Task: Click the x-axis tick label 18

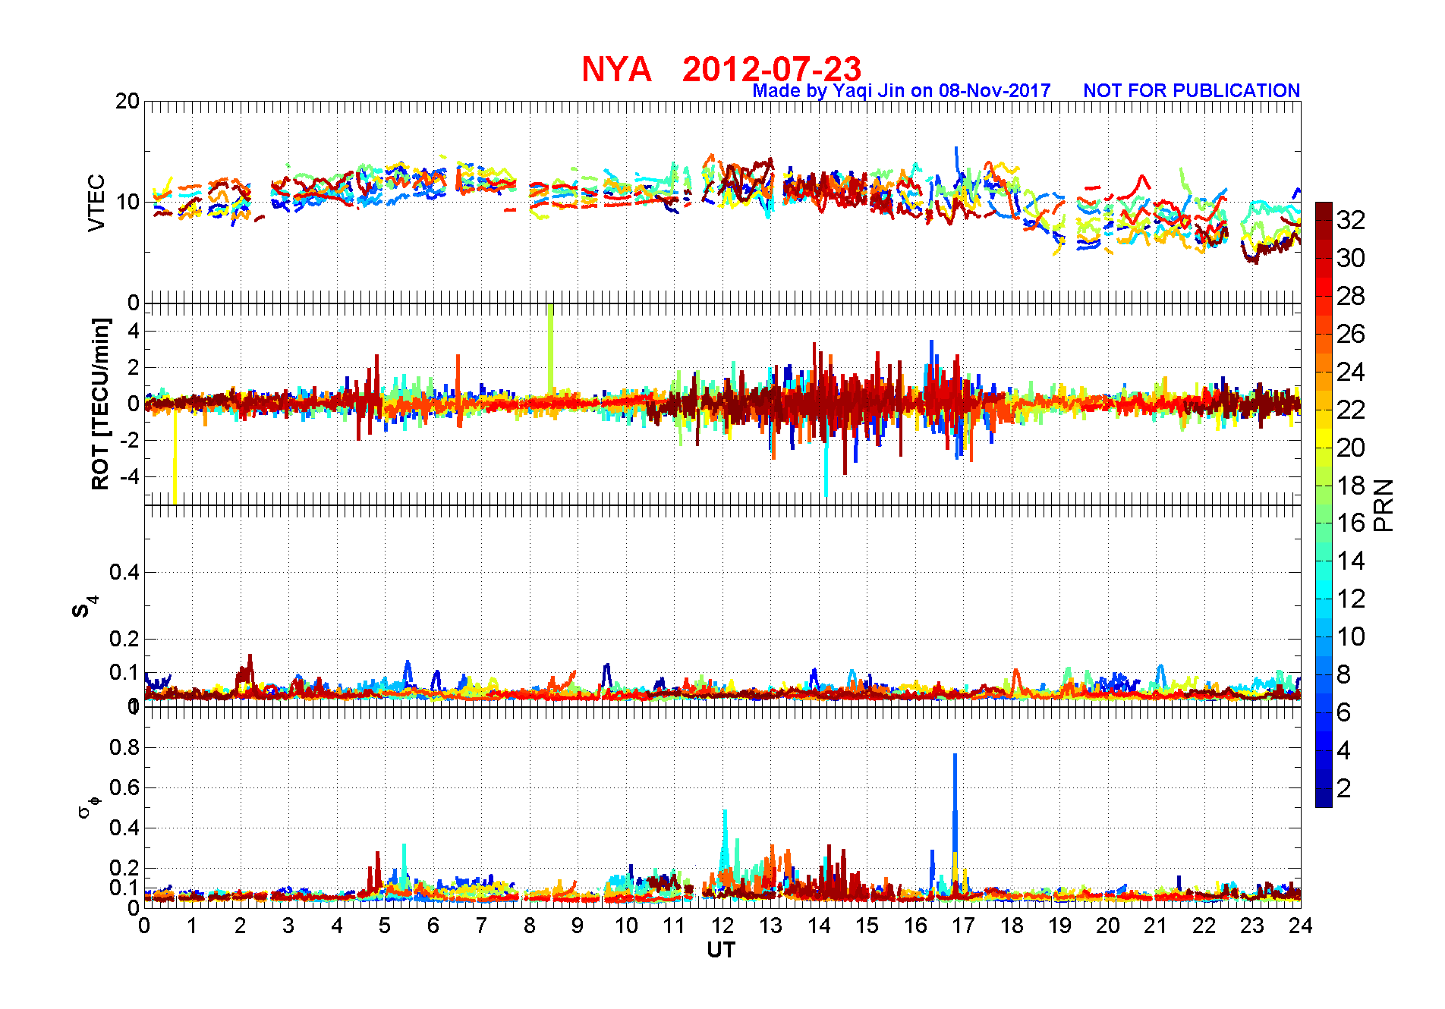Action: pos(1012,926)
